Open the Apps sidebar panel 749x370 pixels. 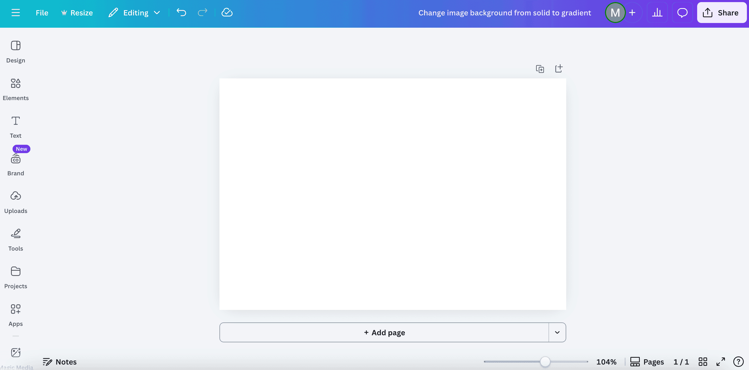tap(16, 315)
